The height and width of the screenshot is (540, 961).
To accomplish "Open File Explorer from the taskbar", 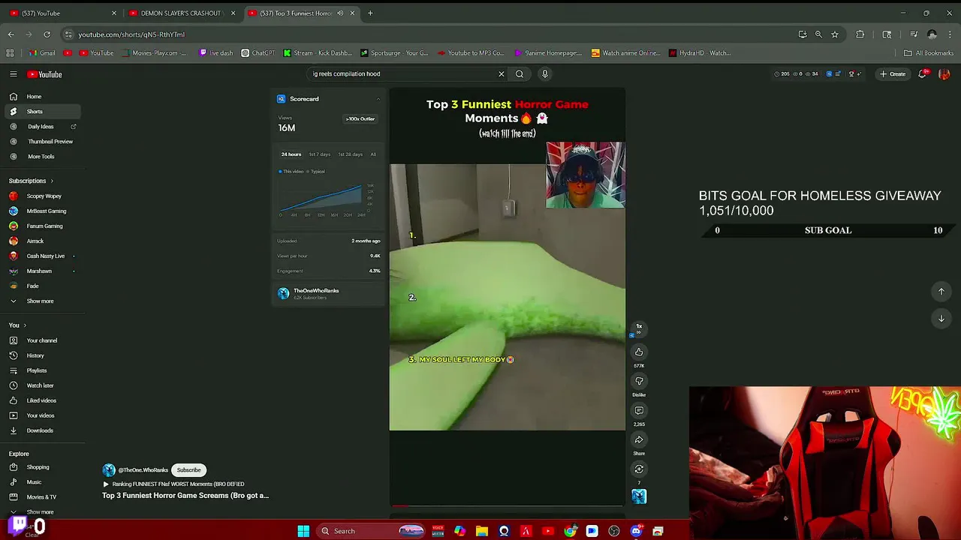I will 482,531.
